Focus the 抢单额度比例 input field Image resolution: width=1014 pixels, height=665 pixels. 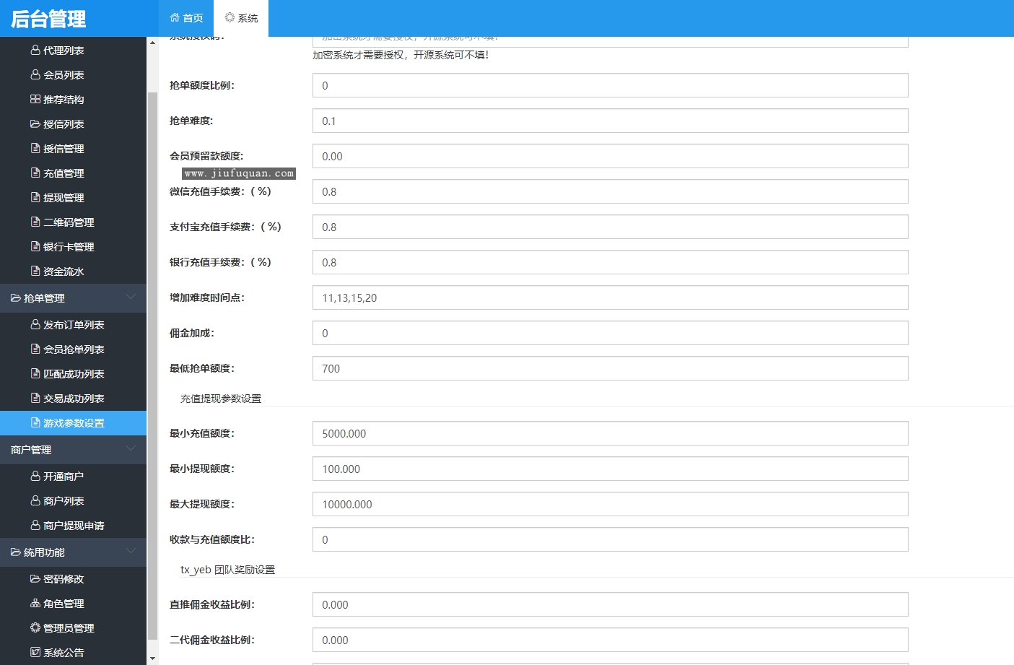[x=610, y=85]
